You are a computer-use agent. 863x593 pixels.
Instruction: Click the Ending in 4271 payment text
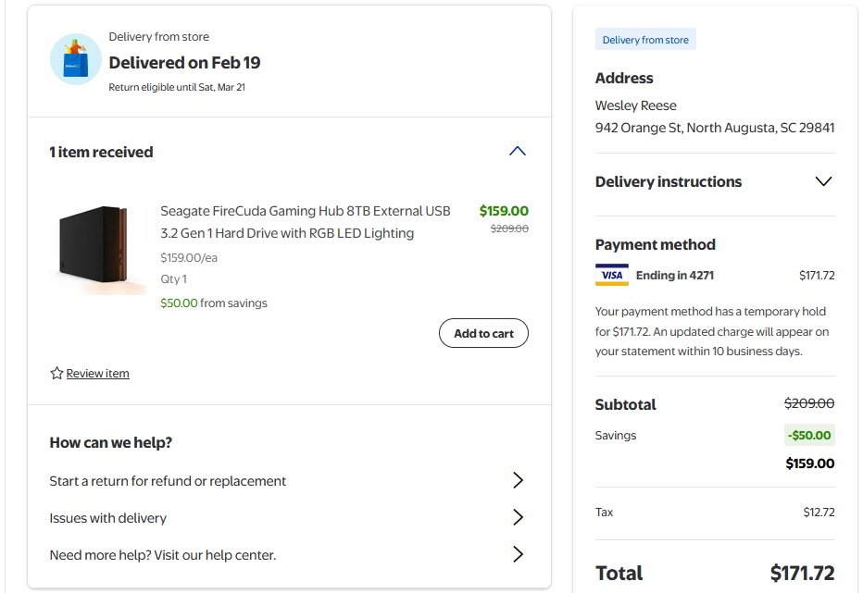674,275
